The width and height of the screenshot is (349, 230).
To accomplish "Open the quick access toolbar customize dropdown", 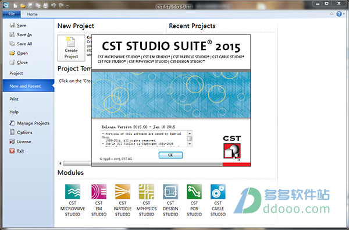I will click(67, 6).
